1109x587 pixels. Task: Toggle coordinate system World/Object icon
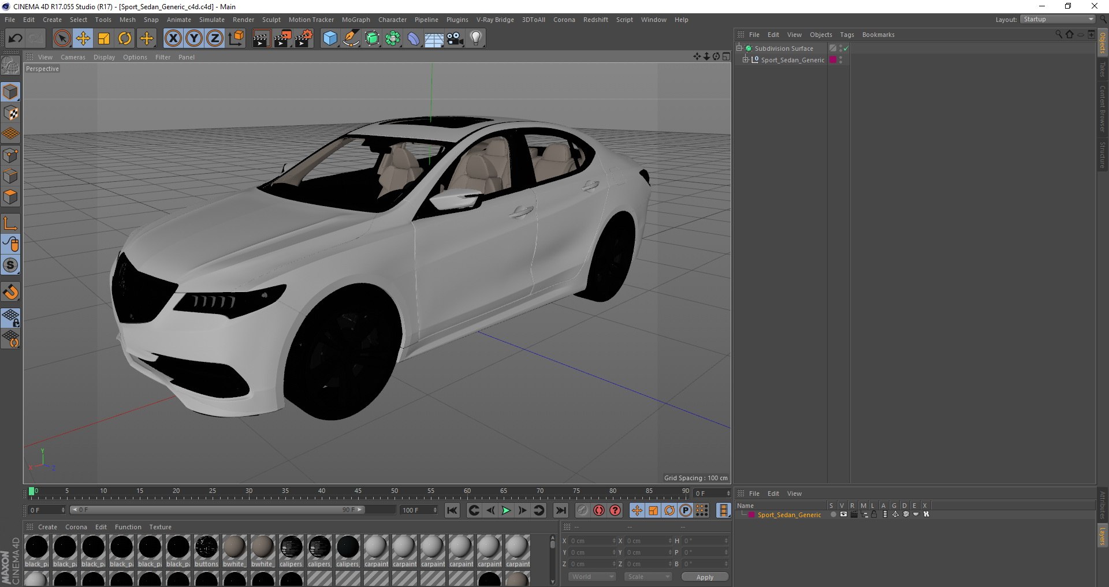(x=236, y=39)
